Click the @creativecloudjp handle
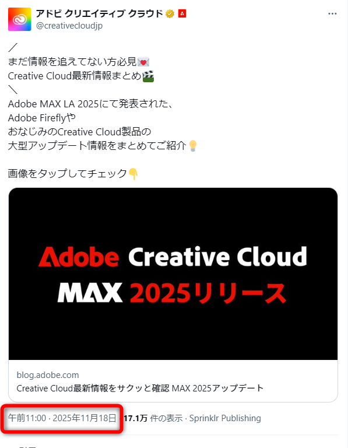 [x=69, y=26]
